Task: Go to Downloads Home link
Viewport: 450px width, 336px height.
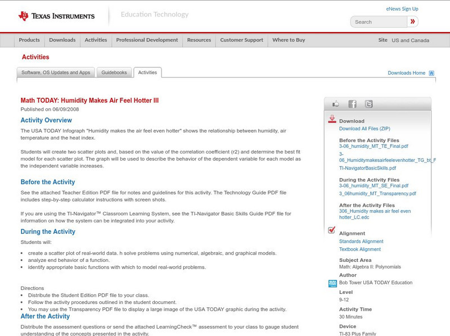Action: pos(406,73)
